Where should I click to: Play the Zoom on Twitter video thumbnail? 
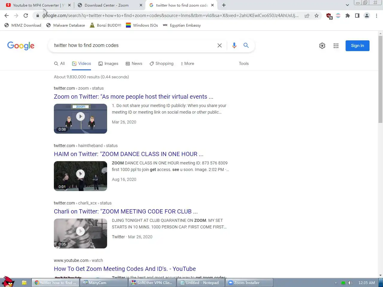tap(80, 119)
